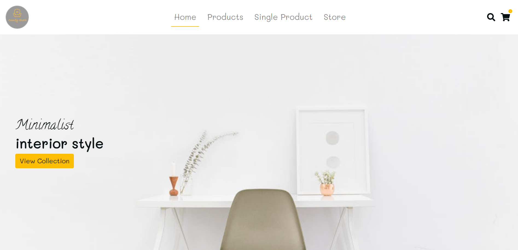518x250 pixels.
Task: Open the shopping cart icon
Action: (505, 17)
